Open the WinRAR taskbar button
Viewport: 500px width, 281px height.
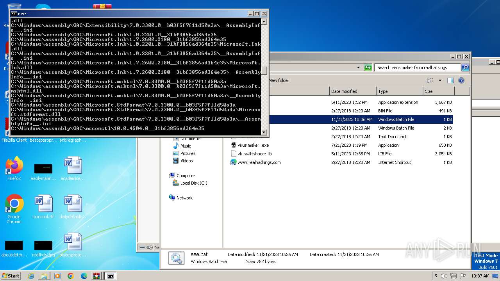pos(96,276)
